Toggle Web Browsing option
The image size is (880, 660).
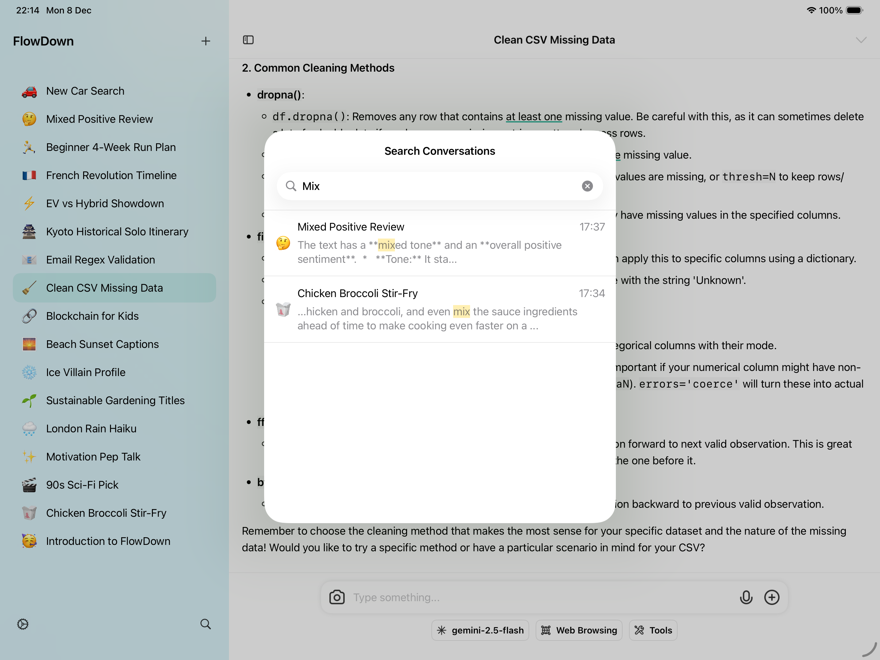579,630
